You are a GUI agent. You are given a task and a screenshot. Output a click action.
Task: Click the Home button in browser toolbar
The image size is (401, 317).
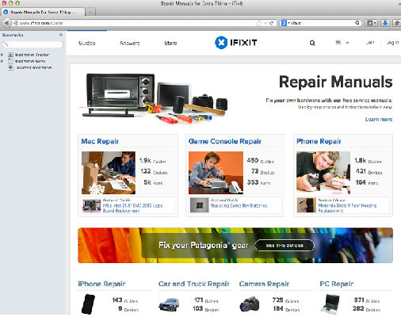(397, 23)
